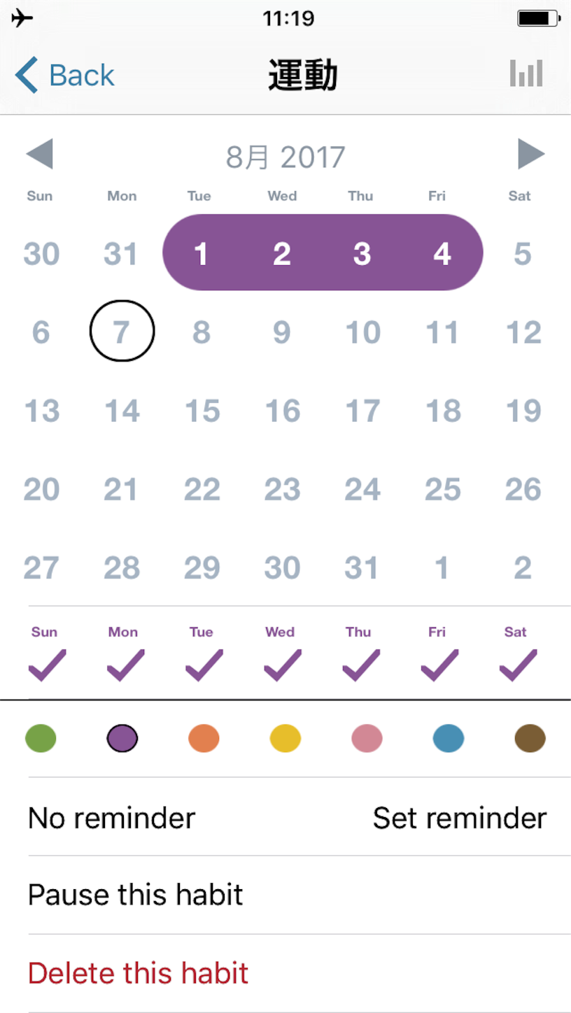The image size is (571, 1013).
Task: Go to next month with right arrow
Action: click(531, 154)
